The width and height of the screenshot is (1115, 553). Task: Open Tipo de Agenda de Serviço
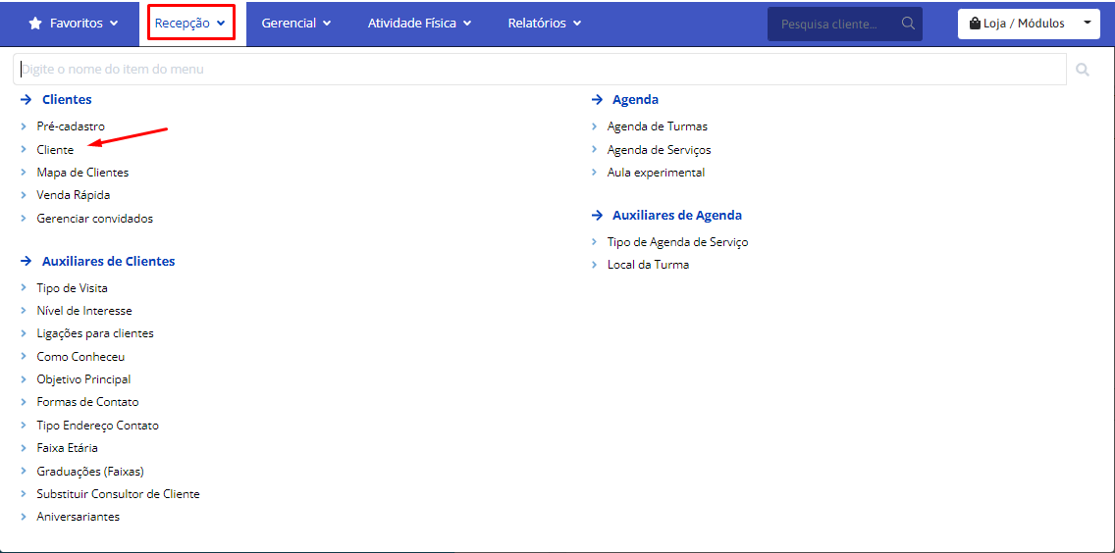tap(677, 242)
